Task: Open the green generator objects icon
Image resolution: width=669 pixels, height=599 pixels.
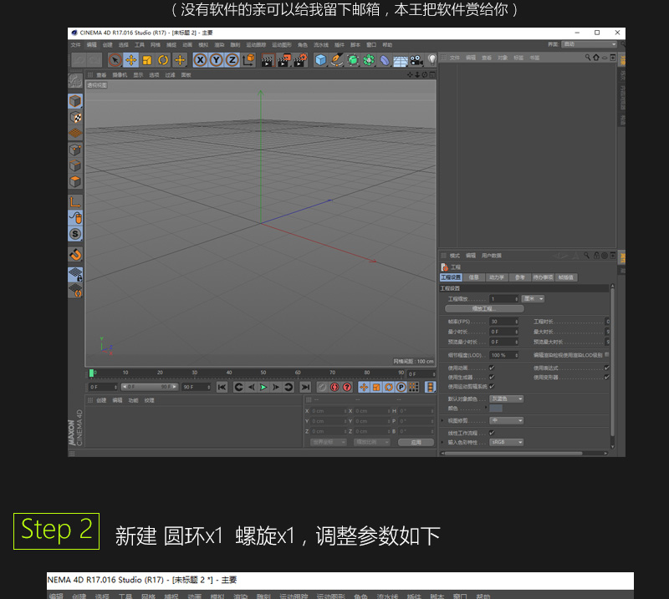Action: click(x=353, y=60)
